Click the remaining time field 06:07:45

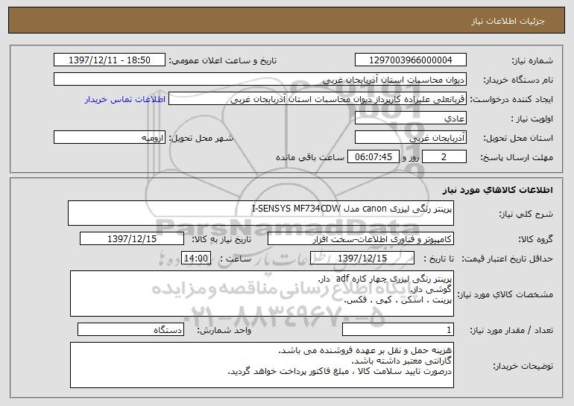pos(373,157)
